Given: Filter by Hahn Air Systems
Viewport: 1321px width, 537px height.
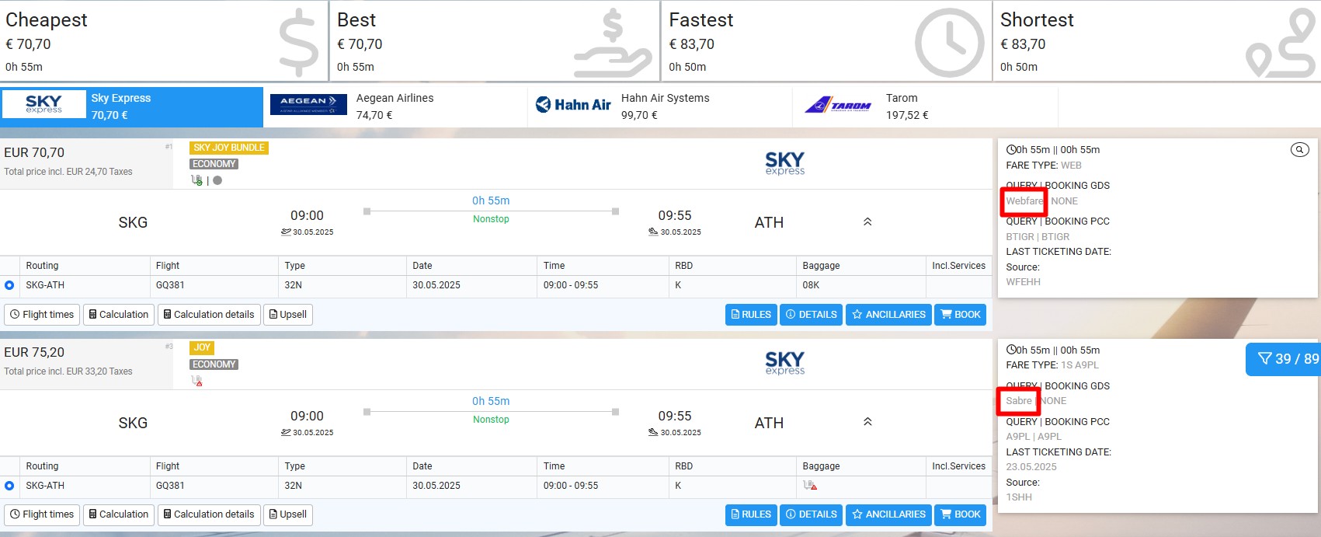Looking at the screenshot, I should 660,106.
